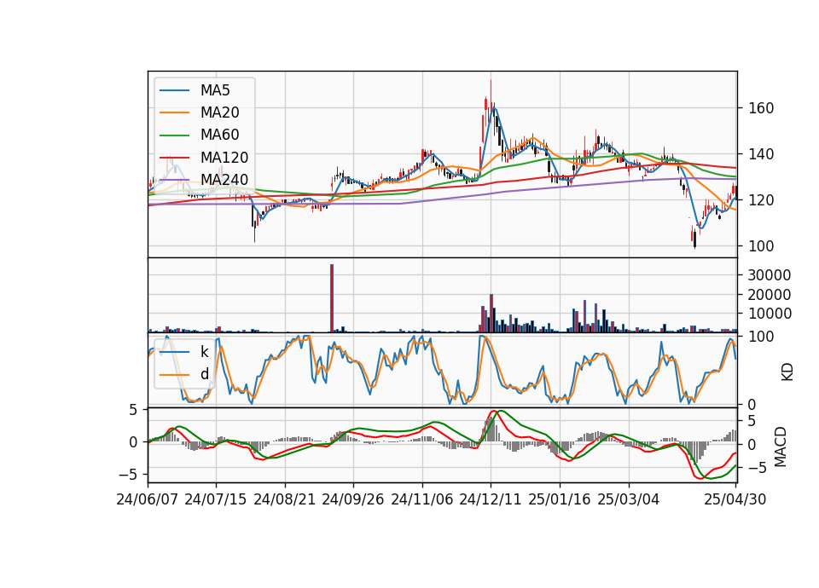Select the MA60 legend label
Image resolution: width=819 pixels, height=588 pixels.
(219, 135)
